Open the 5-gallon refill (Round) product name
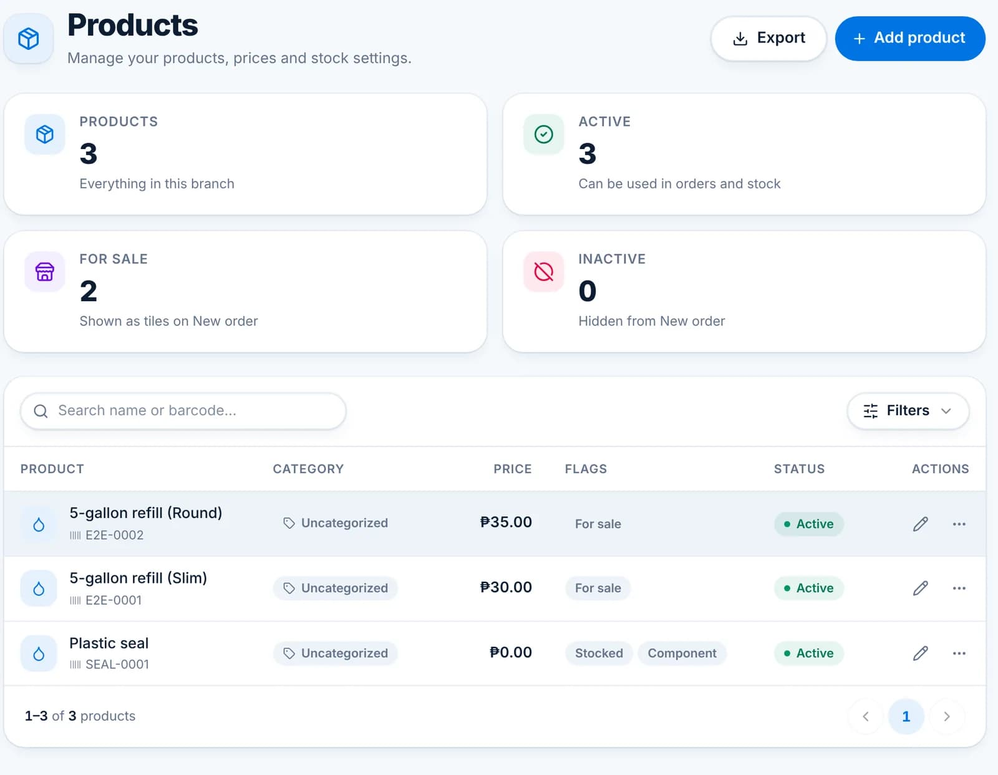 (146, 513)
